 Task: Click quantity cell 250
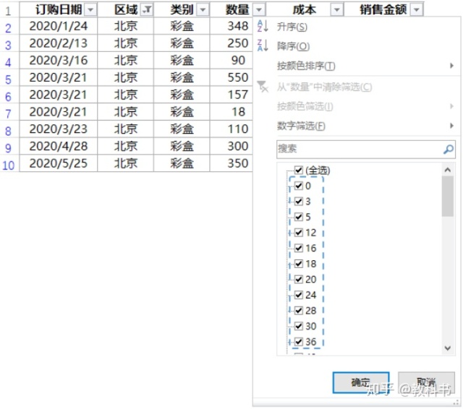[x=231, y=43]
